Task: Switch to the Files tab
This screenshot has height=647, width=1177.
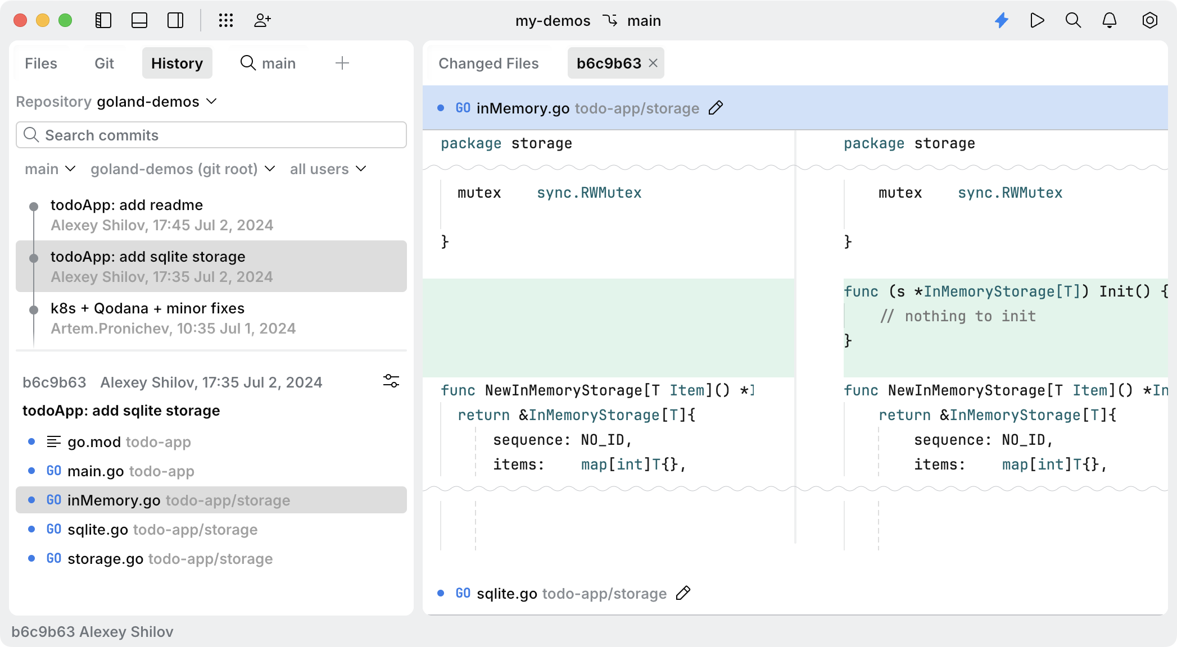Action: pyautogui.click(x=41, y=63)
